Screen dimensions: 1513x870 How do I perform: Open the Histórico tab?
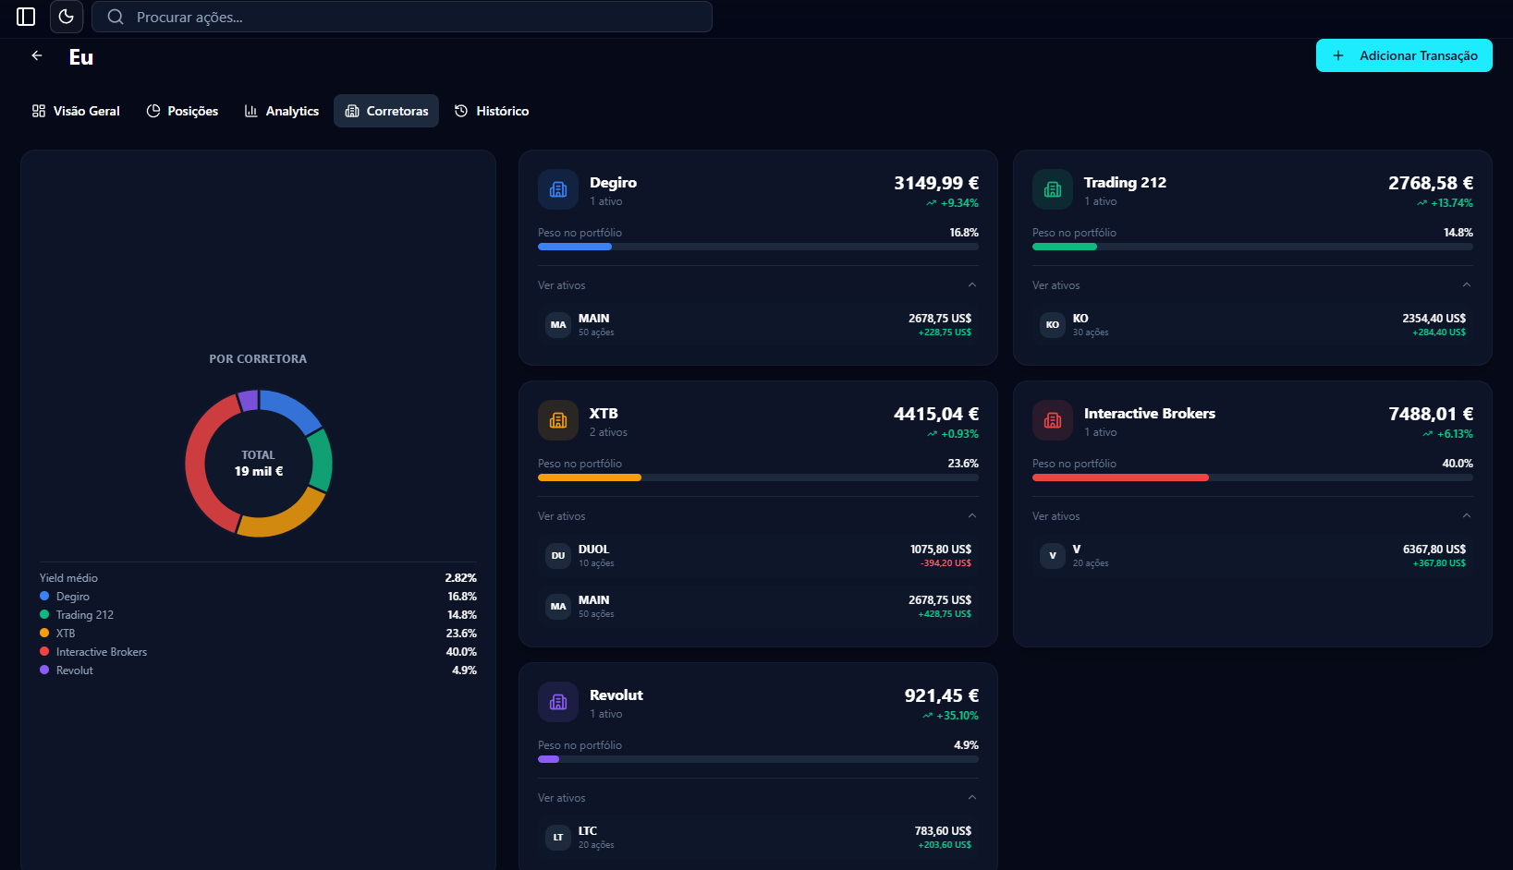pos(492,111)
